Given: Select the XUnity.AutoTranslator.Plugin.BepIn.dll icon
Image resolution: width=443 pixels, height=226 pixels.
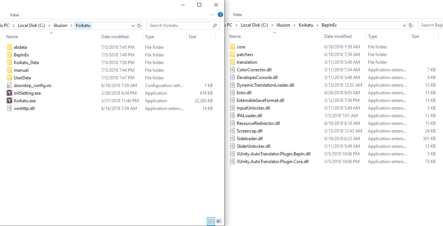Looking at the screenshot, I should (232, 154).
